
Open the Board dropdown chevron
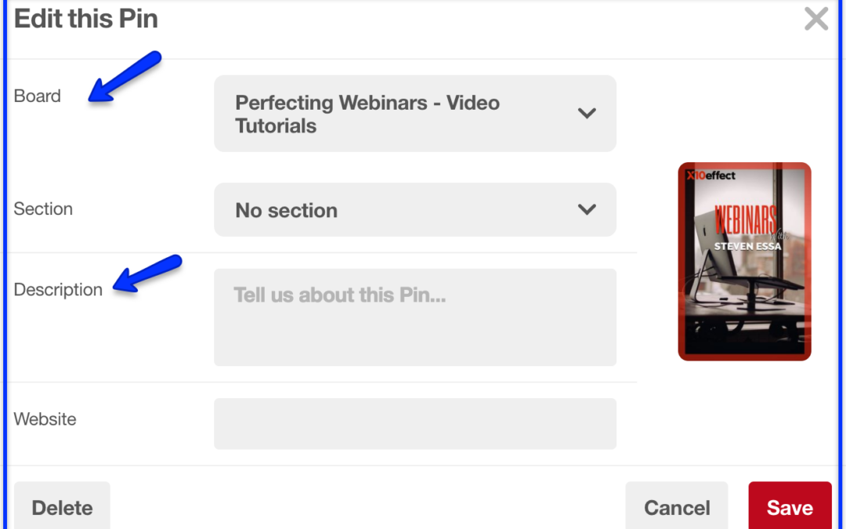(x=587, y=113)
